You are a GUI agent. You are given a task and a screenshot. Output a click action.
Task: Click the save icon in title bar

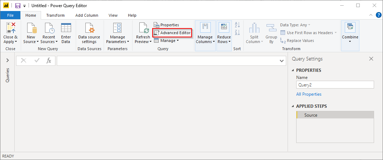[18, 6]
